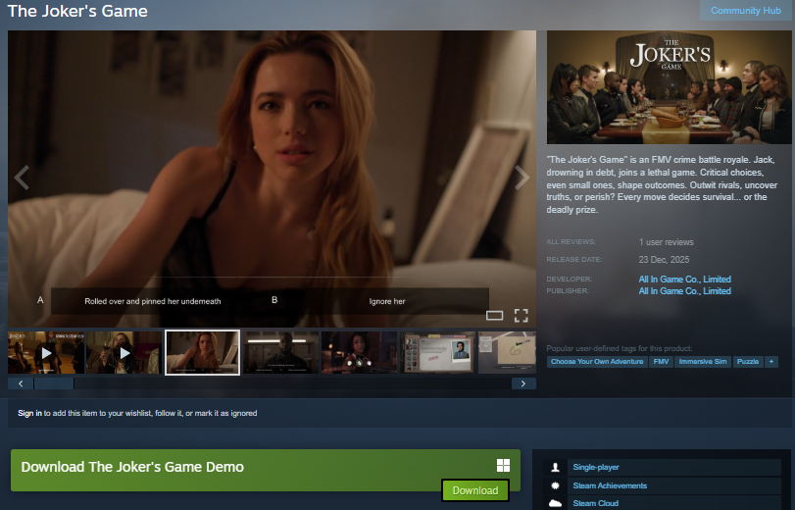Play the first trailer thumbnail
The width and height of the screenshot is (795, 510).
[x=46, y=353]
